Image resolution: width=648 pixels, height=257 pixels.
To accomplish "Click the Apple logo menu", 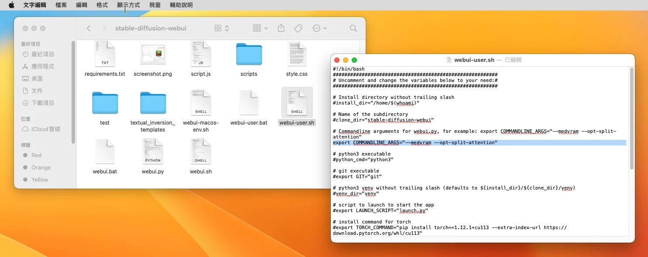I will click(x=11, y=5).
